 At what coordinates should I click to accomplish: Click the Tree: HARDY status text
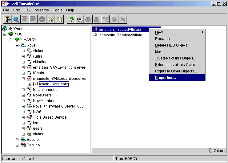click(x=126, y=158)
